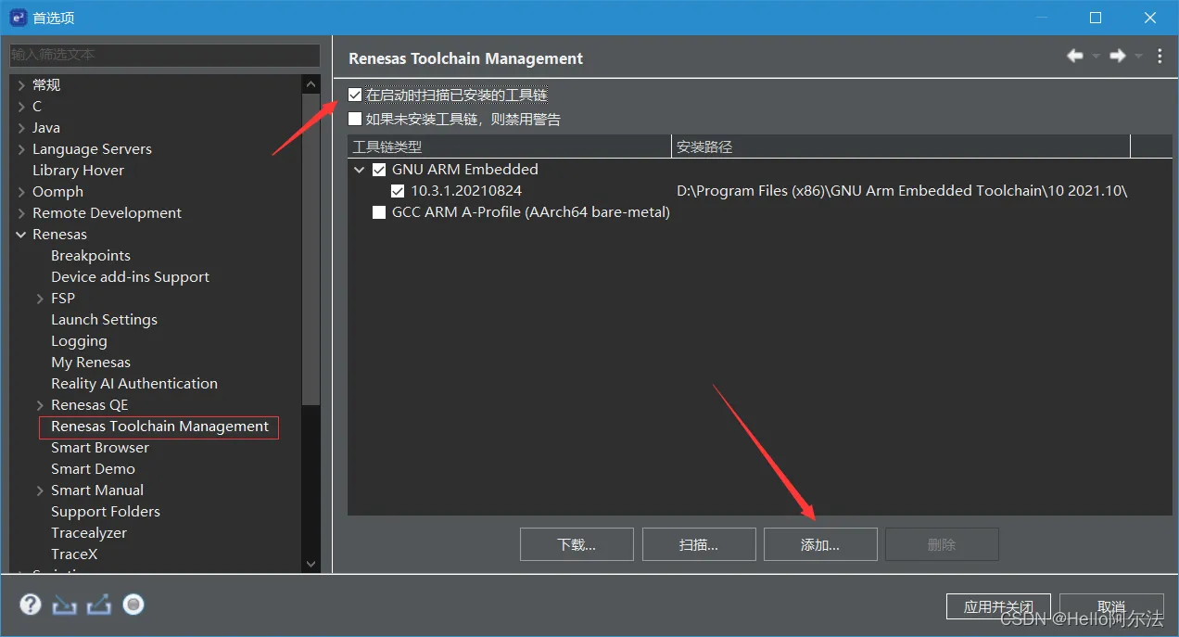Click the export preferences icon
Viewport: 1179px width, 637px height.
click(99, 605)
